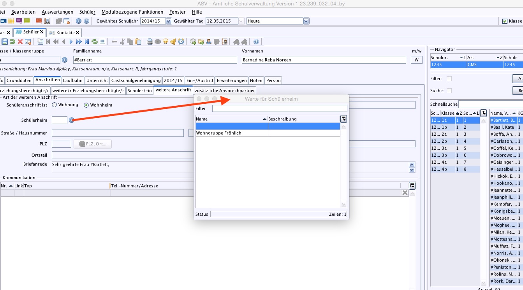Click the red X delete icon

[x=20, y=42]
